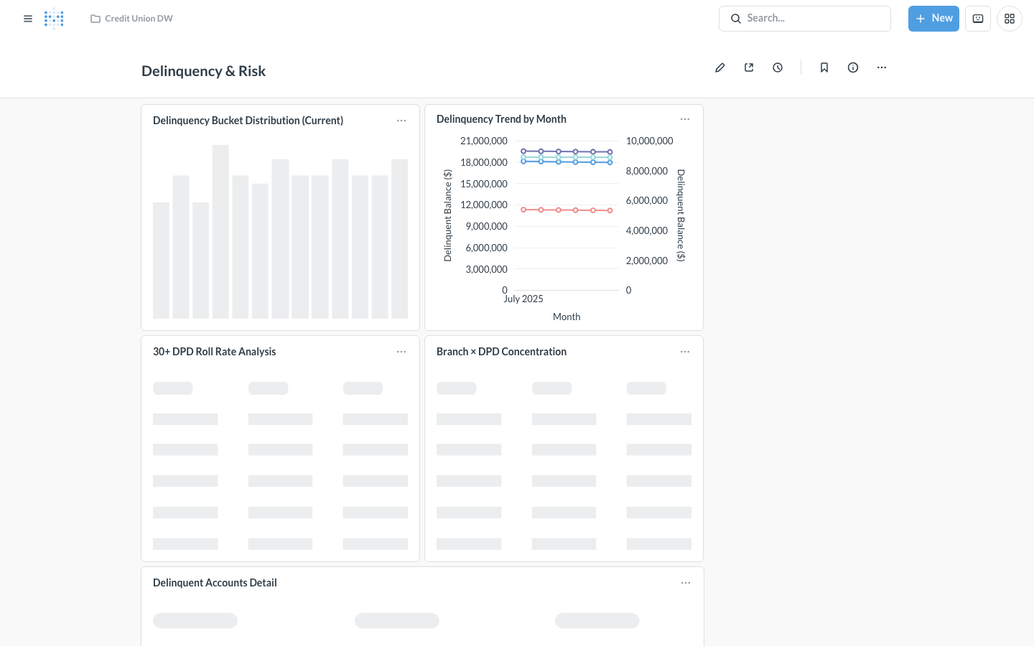This screenshot has width=1034, height=646.
Task: Open the sidebar hamburger menu
Action: point(28,19)
